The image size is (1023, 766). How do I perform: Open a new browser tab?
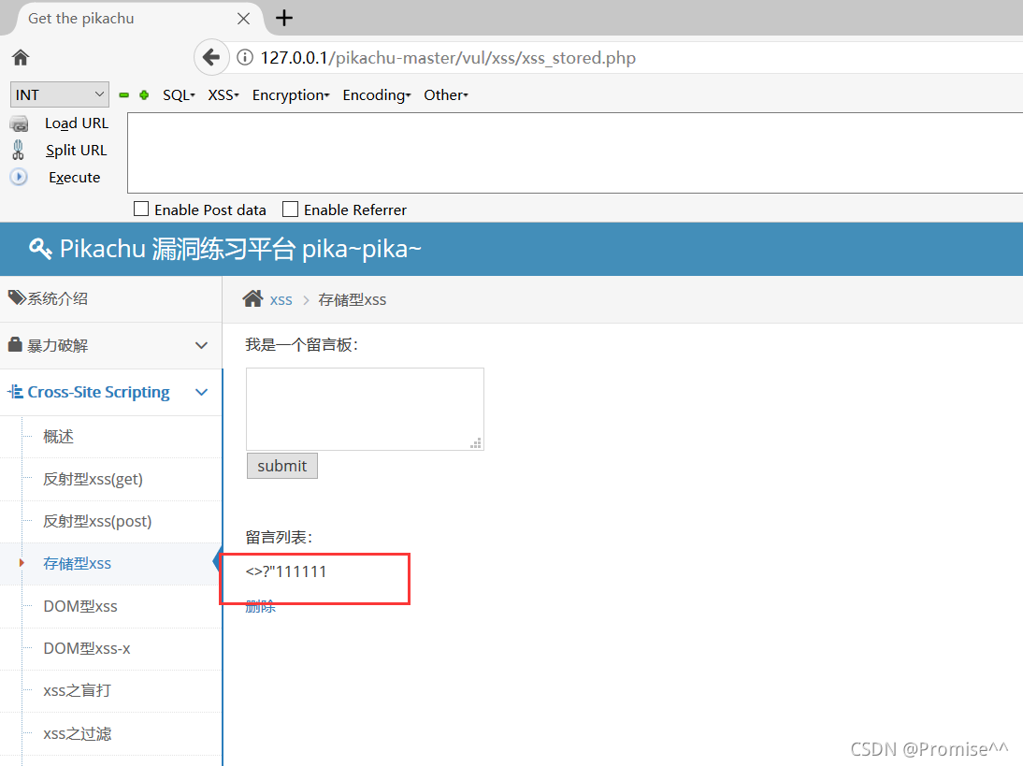[284, 19]
